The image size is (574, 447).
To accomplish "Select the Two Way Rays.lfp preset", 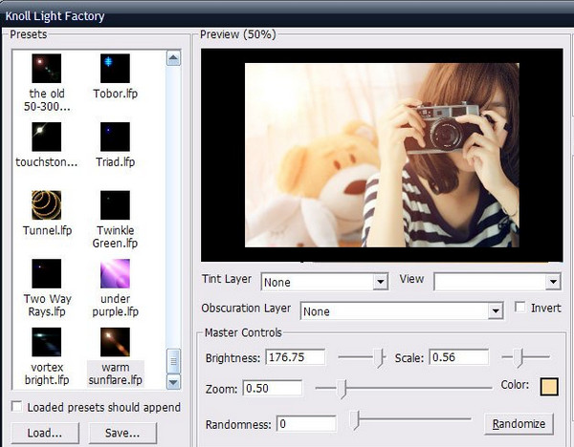I will [x=46, y=273].
